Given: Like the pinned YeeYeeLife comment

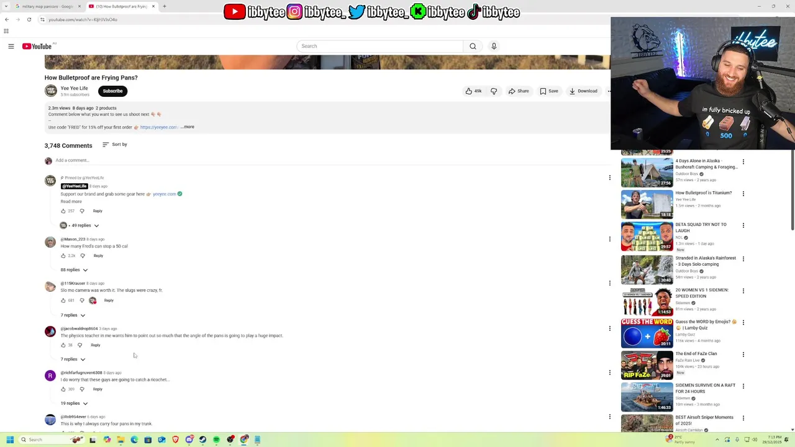Looking at the screenshot, I should pos(63,211).
